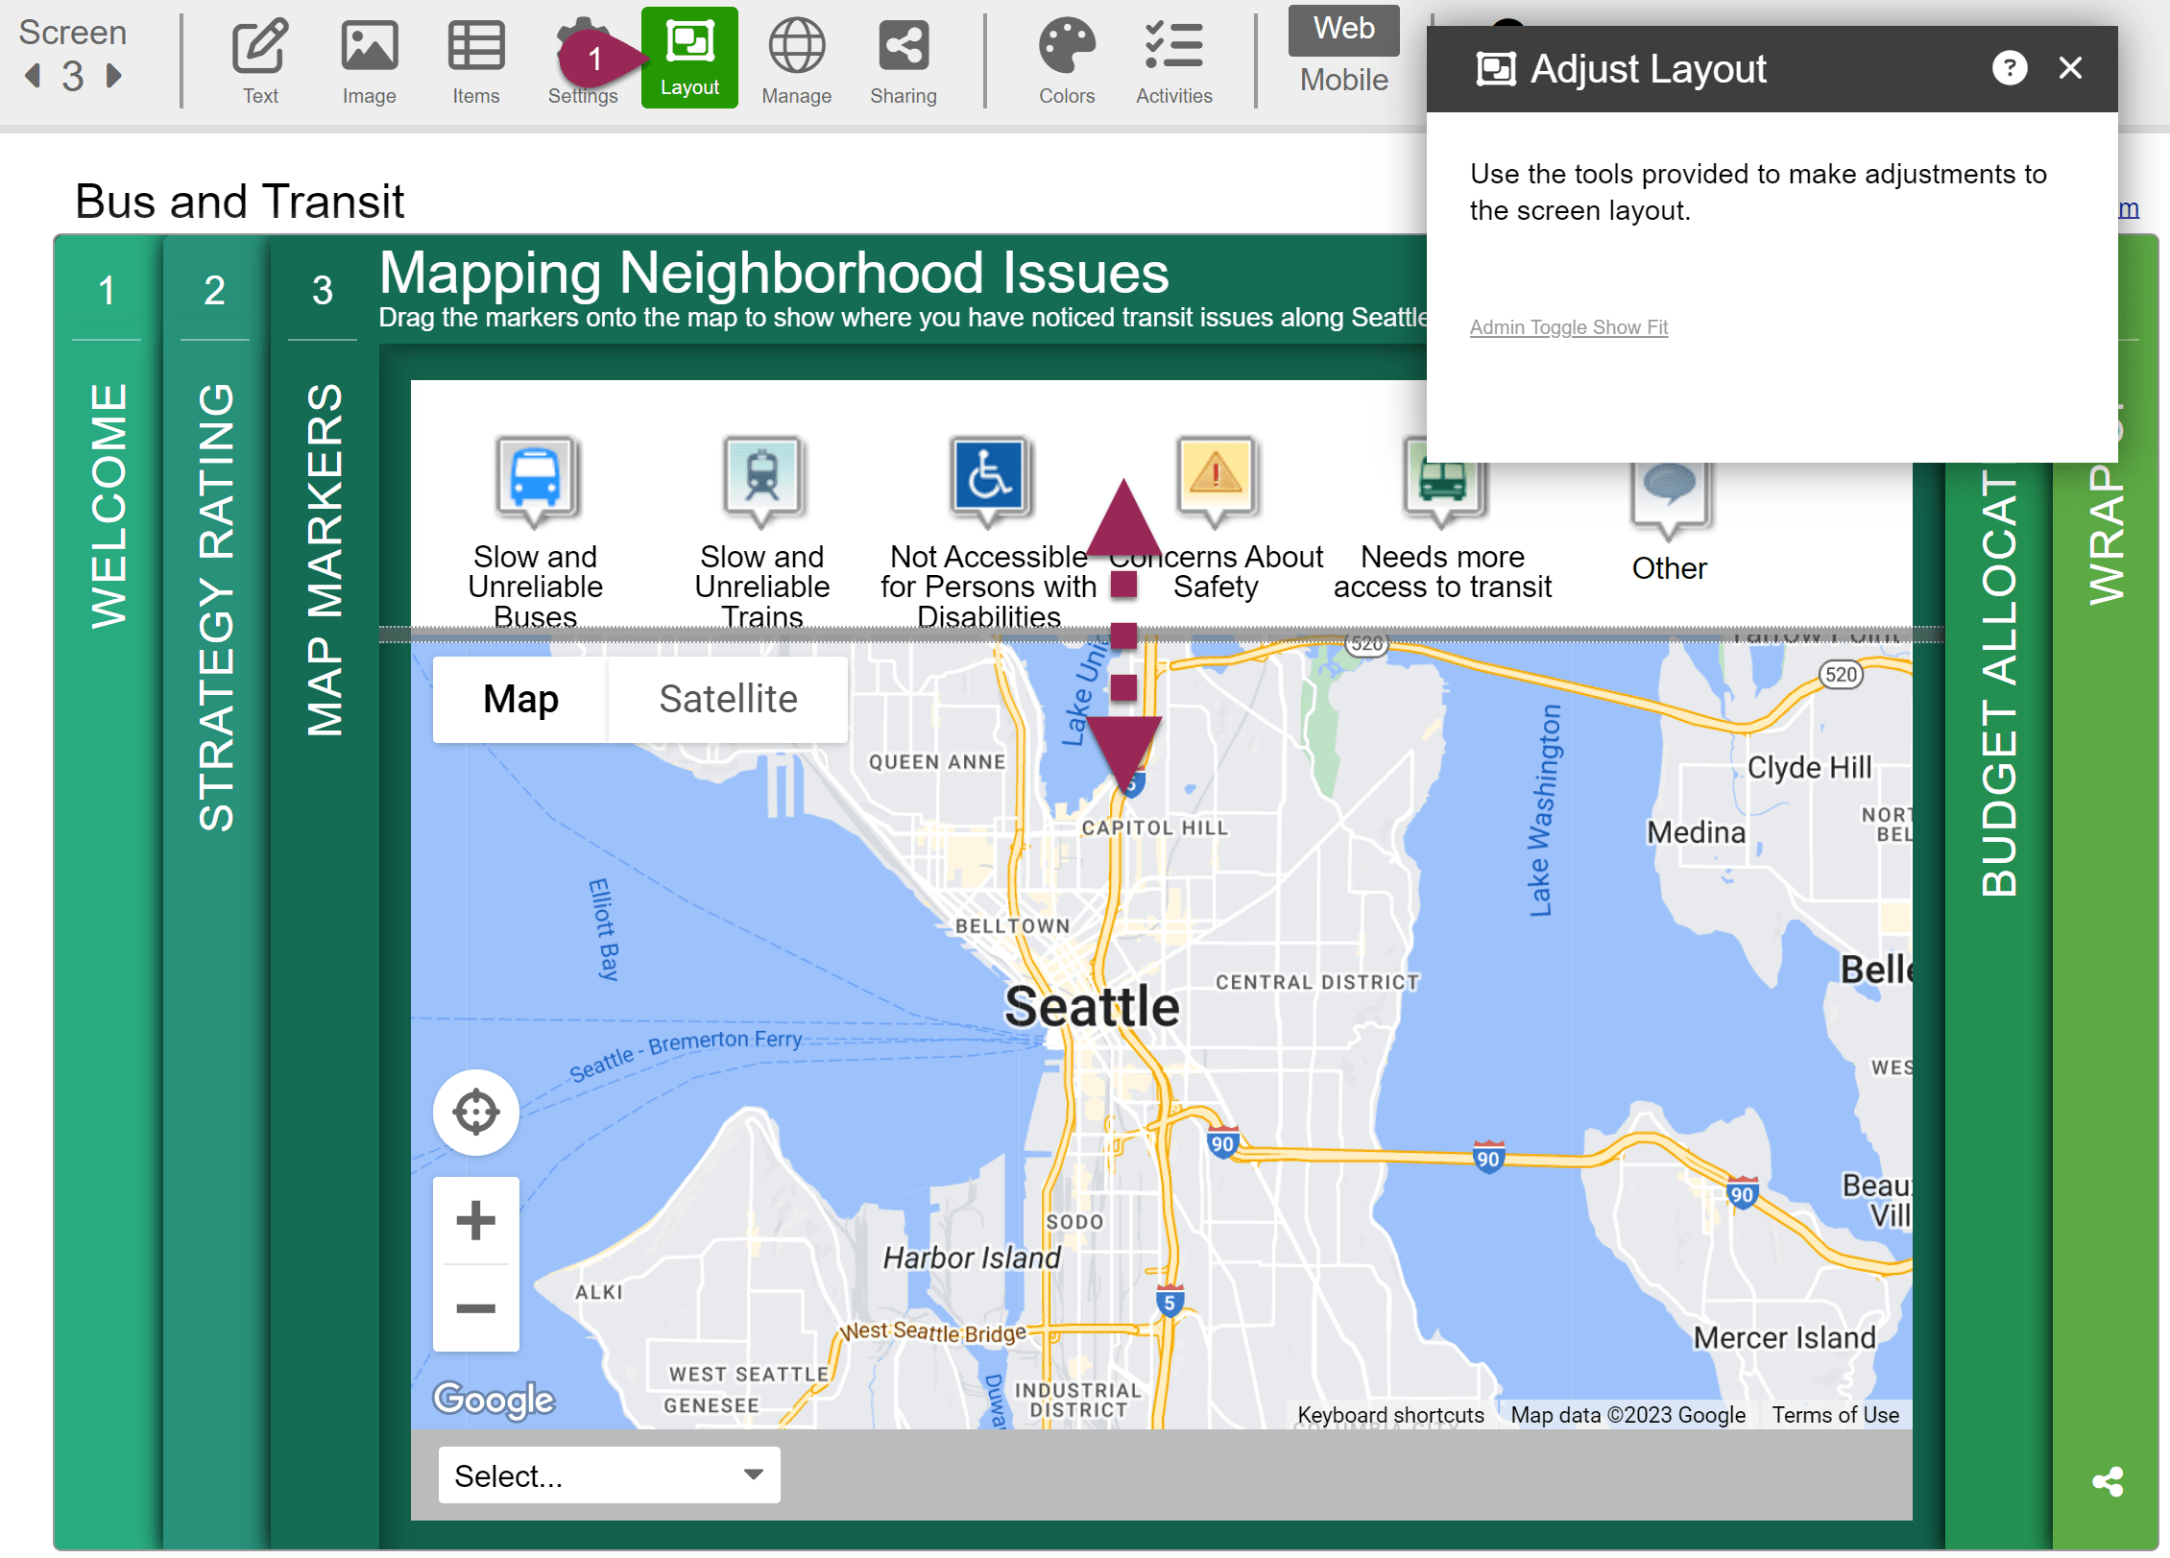The width and height of the screenshot is (2170, 1558).
Task: Open the Strategy Rating tab
Action: pos(215,607)
